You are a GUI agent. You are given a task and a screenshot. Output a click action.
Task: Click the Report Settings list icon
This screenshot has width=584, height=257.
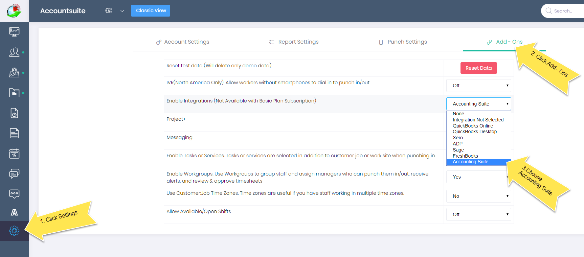point(272,42)
